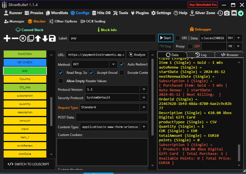Toggle the SBS checkbox in the debugger

[177, 38]
